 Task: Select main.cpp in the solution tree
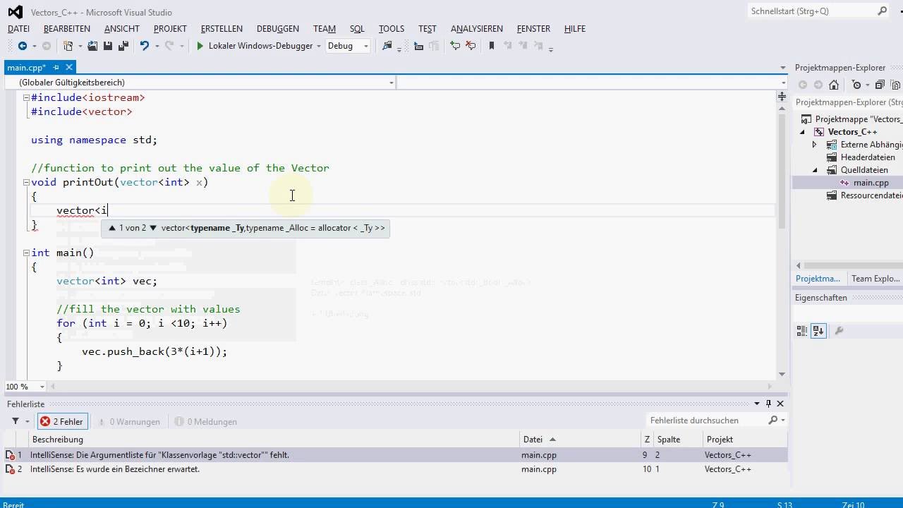871,183
